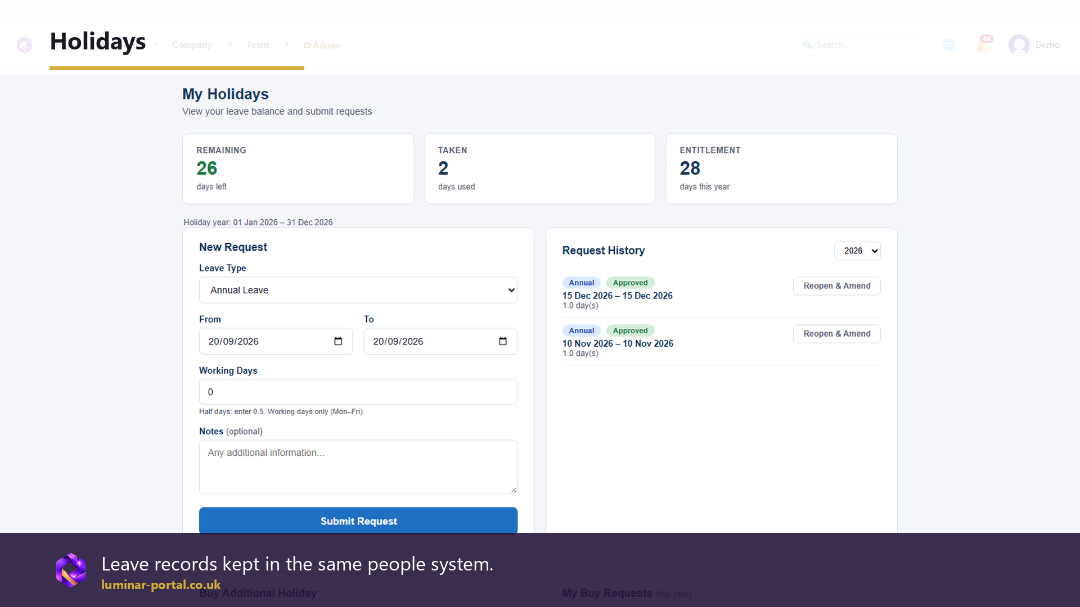The height and width of the screenshot is (607, 1080).
Task: Click the "10 Nov 2026 – 10 Nov 2026" text
Action: [x=618, y=343]
